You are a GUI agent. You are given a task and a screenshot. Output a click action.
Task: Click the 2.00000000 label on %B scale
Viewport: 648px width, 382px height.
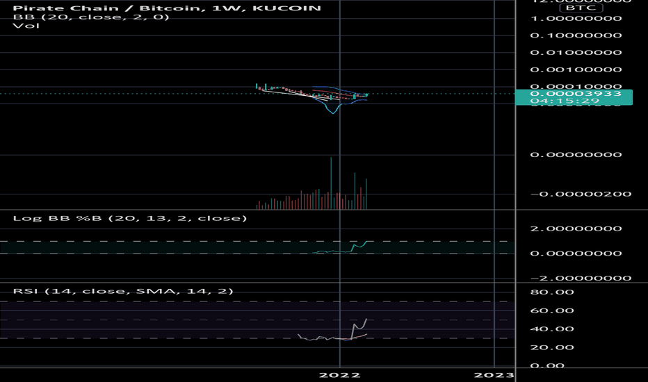click(576, 229)
